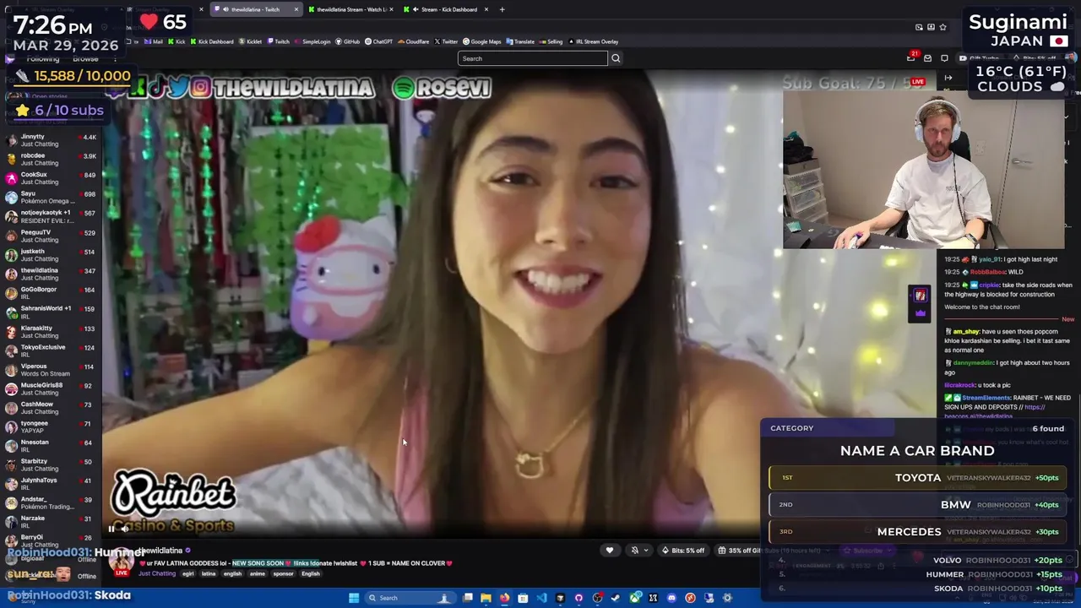This screenshot has width=1081, height=608.
Task: Open Microsoft Store from taskbar
Action: (523, 598)
